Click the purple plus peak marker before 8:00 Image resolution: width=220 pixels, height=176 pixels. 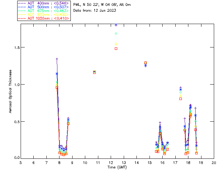click(x=57, y=59)
